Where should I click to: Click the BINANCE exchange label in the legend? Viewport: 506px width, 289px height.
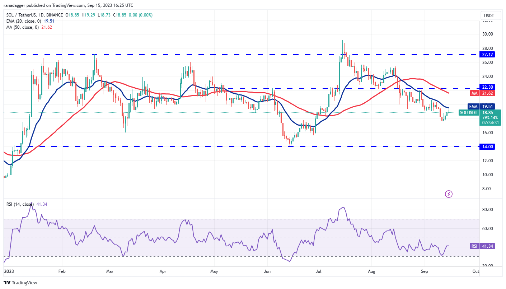[x=55, y=15]
